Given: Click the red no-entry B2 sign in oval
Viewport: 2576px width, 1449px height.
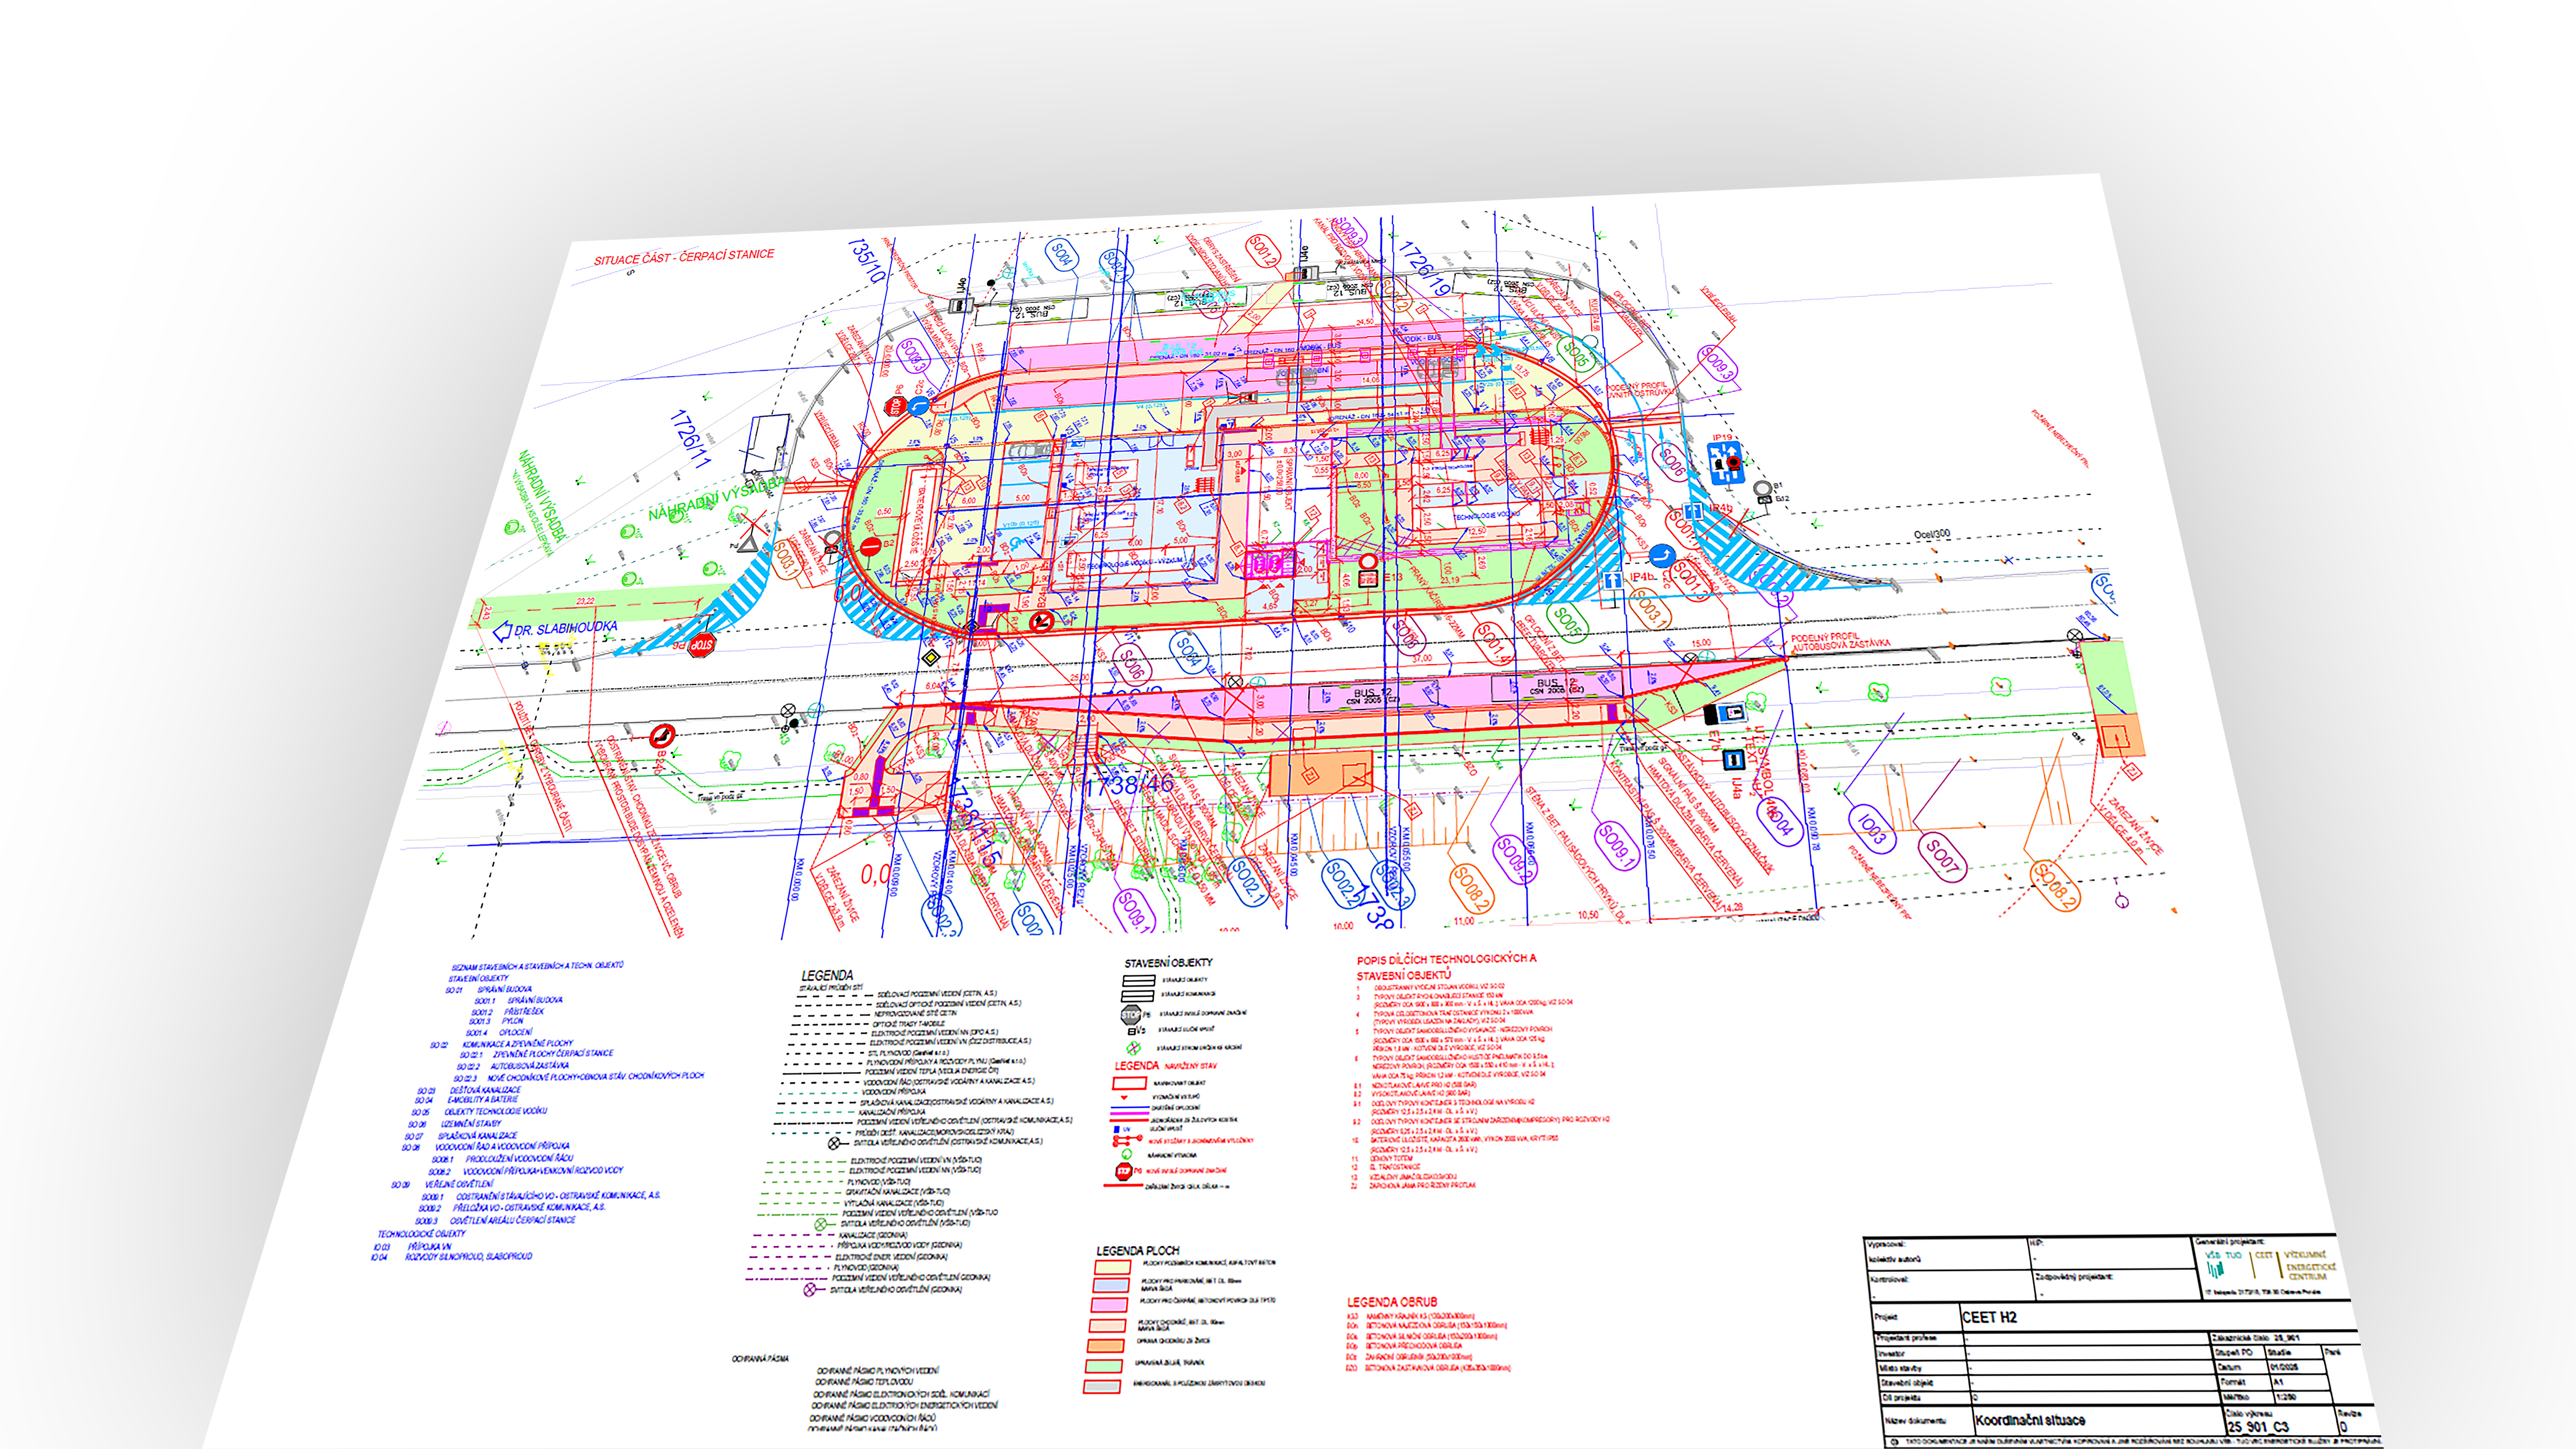Looking at the screenshot, I should [870, 547].
